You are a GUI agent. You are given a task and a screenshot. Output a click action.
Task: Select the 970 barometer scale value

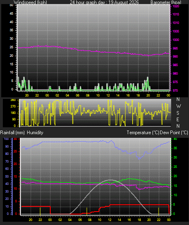pos(175,90)
